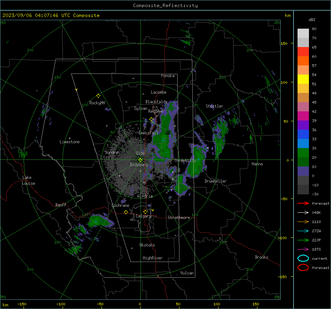The width and height of the screenshot is (331, 309).
Task: Click the 04DK legend text
Action: click(x=316, y=213)
